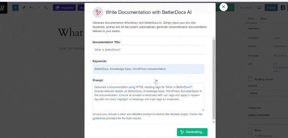Click the prompt textarea resize handle
This screenshot has height=138, width=288.
[x=203, y=110]
